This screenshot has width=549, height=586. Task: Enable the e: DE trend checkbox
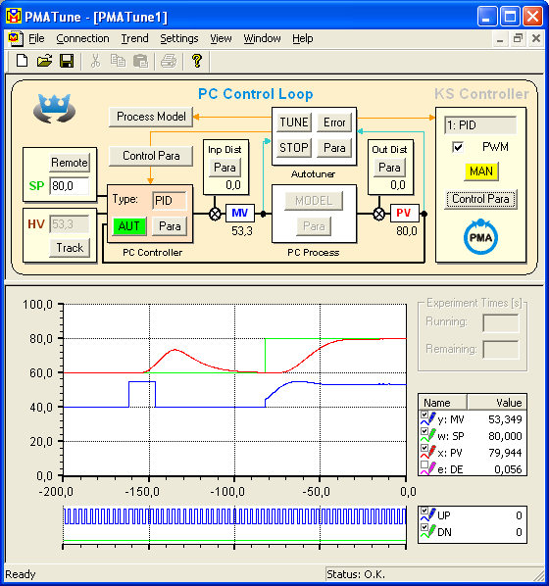pos(424,464)
